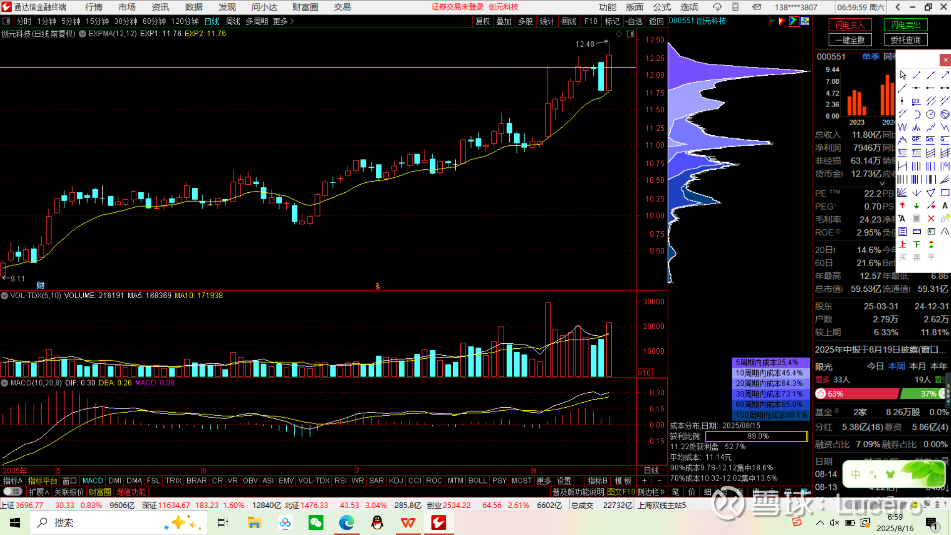Click the selected blue-green cost distribution icon
The width and height of the screenshot is (951, 535).
(x=793, y=21)
